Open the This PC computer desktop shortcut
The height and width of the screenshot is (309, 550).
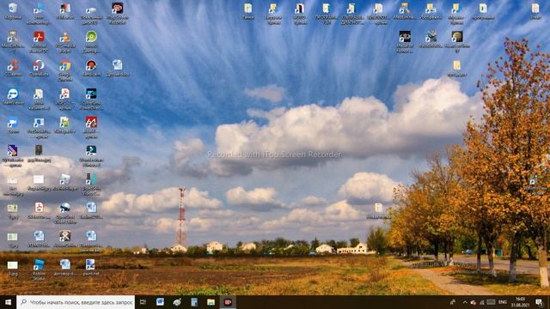point(39,14)
